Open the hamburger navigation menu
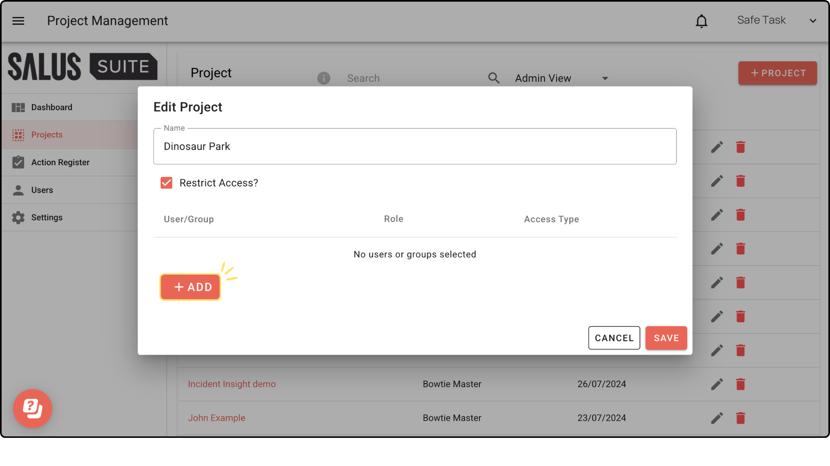 [18, 21]
